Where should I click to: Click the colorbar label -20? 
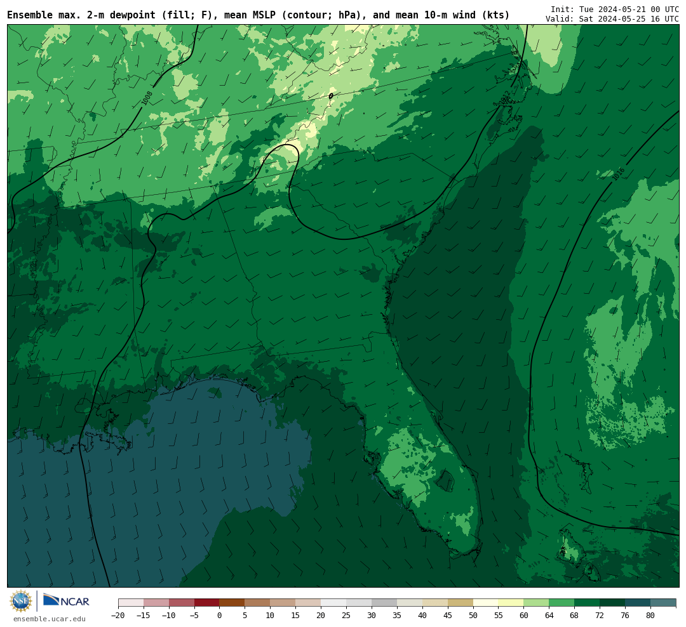pos(118,616)
